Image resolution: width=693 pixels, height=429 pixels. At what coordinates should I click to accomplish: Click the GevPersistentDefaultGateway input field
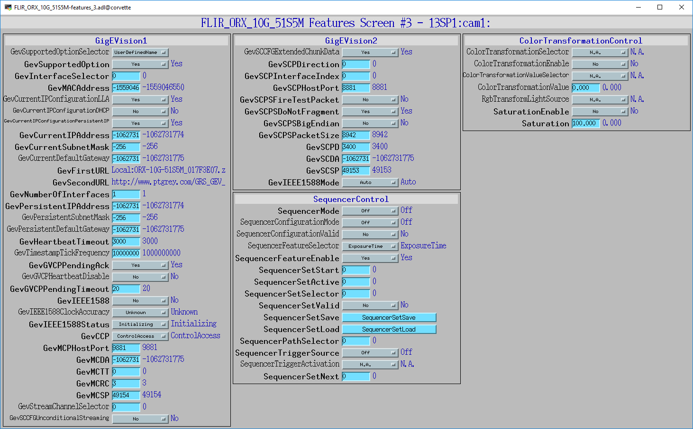126,230
